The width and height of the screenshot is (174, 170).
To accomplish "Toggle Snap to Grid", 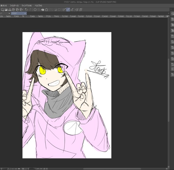I will 72,10.
